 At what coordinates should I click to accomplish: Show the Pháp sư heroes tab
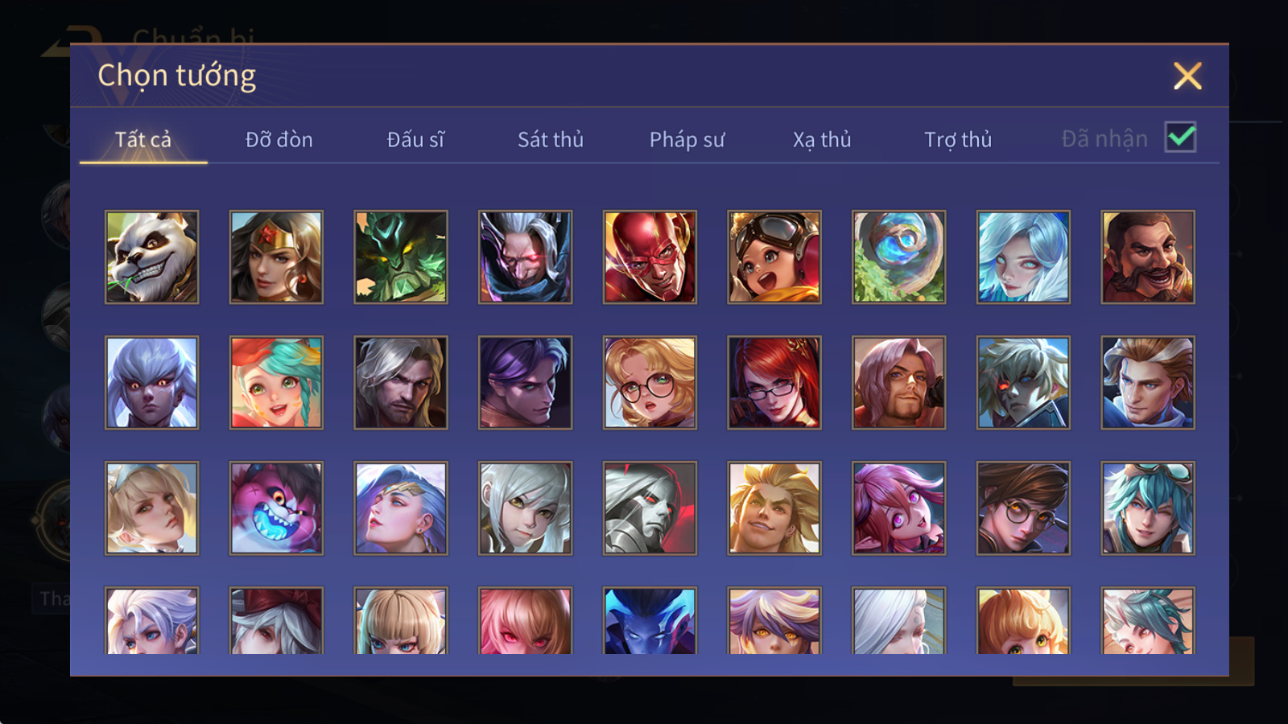[687, 140]
